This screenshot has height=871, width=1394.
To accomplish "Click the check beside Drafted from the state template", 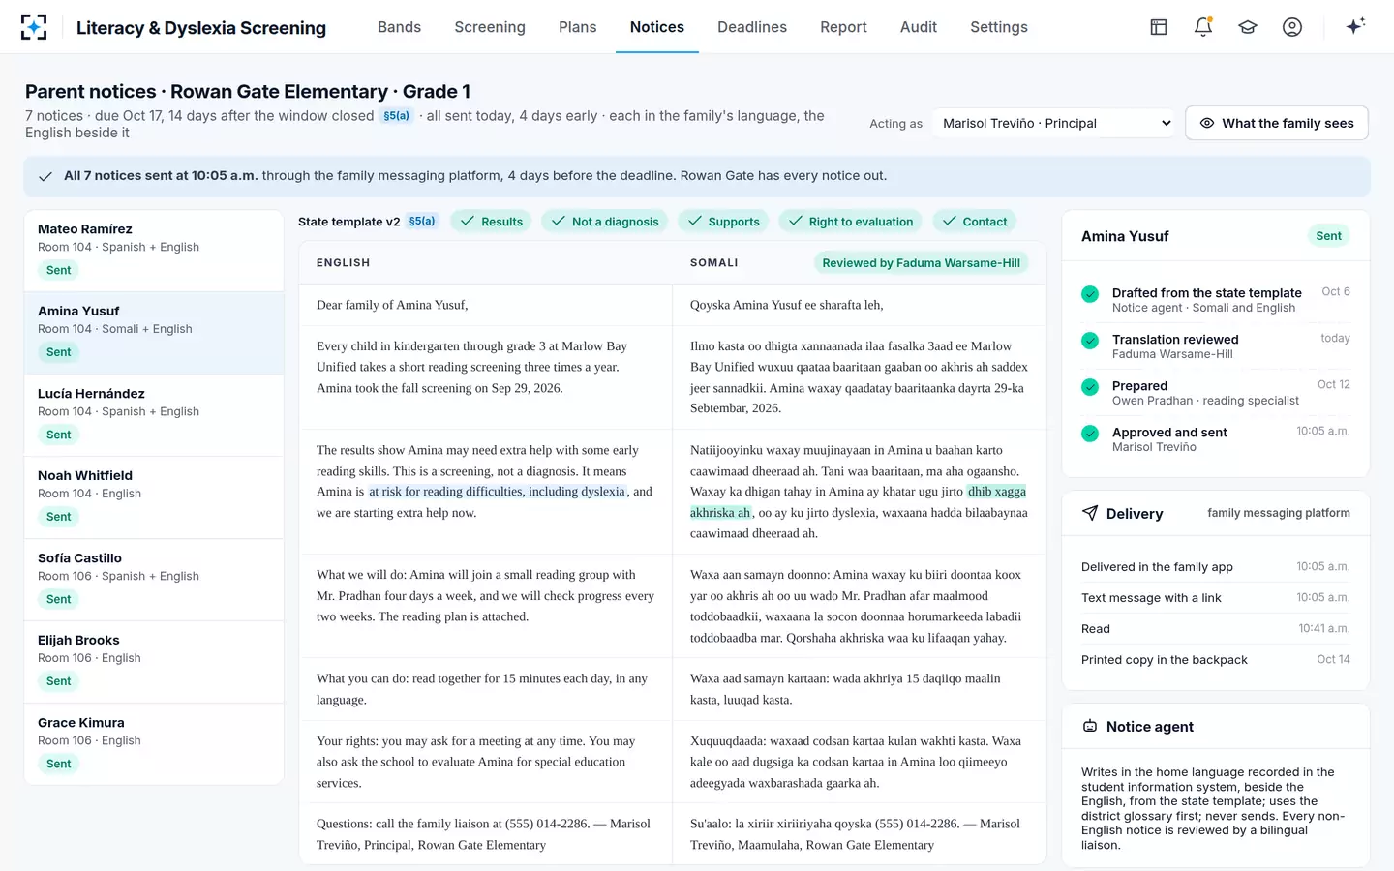I will pyautogui.click(x=1090, y=294).
